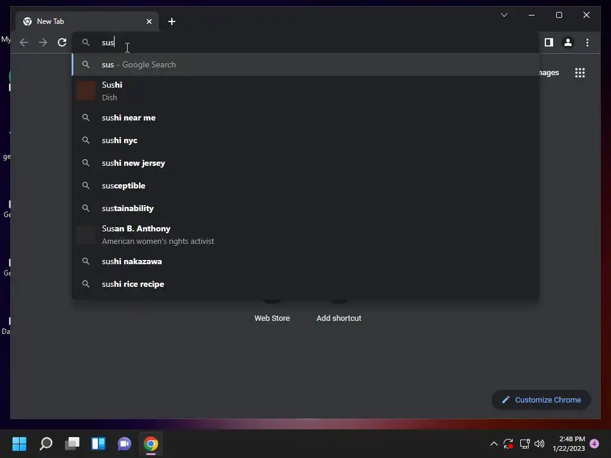Image resolution: width=611 pixels, height=458 pixels.
Task: Click the Web Store shortcut label
Action: pos(272,318)
